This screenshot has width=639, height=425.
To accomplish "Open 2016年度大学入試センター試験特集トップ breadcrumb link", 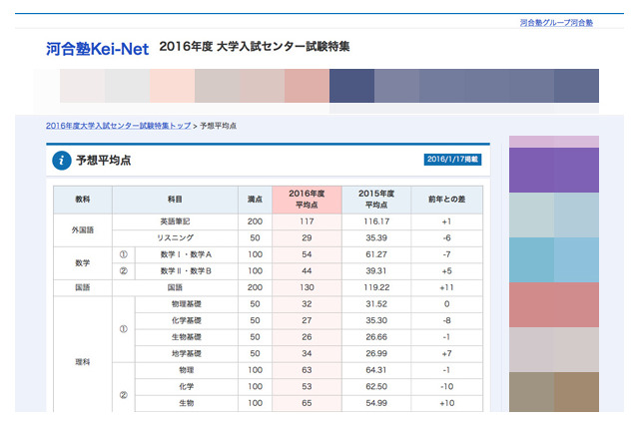I will 118,126.
